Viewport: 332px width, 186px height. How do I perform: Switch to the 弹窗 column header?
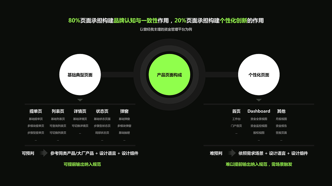tap(125, 111)
